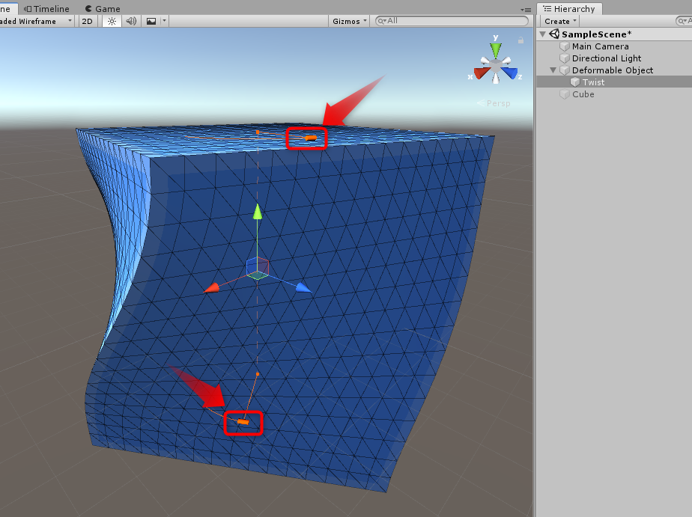Click orientation gizmo center cube
692x517 pixels.
point(496,66)
